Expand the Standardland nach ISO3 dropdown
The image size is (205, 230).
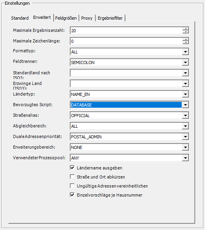pos(185,73)
